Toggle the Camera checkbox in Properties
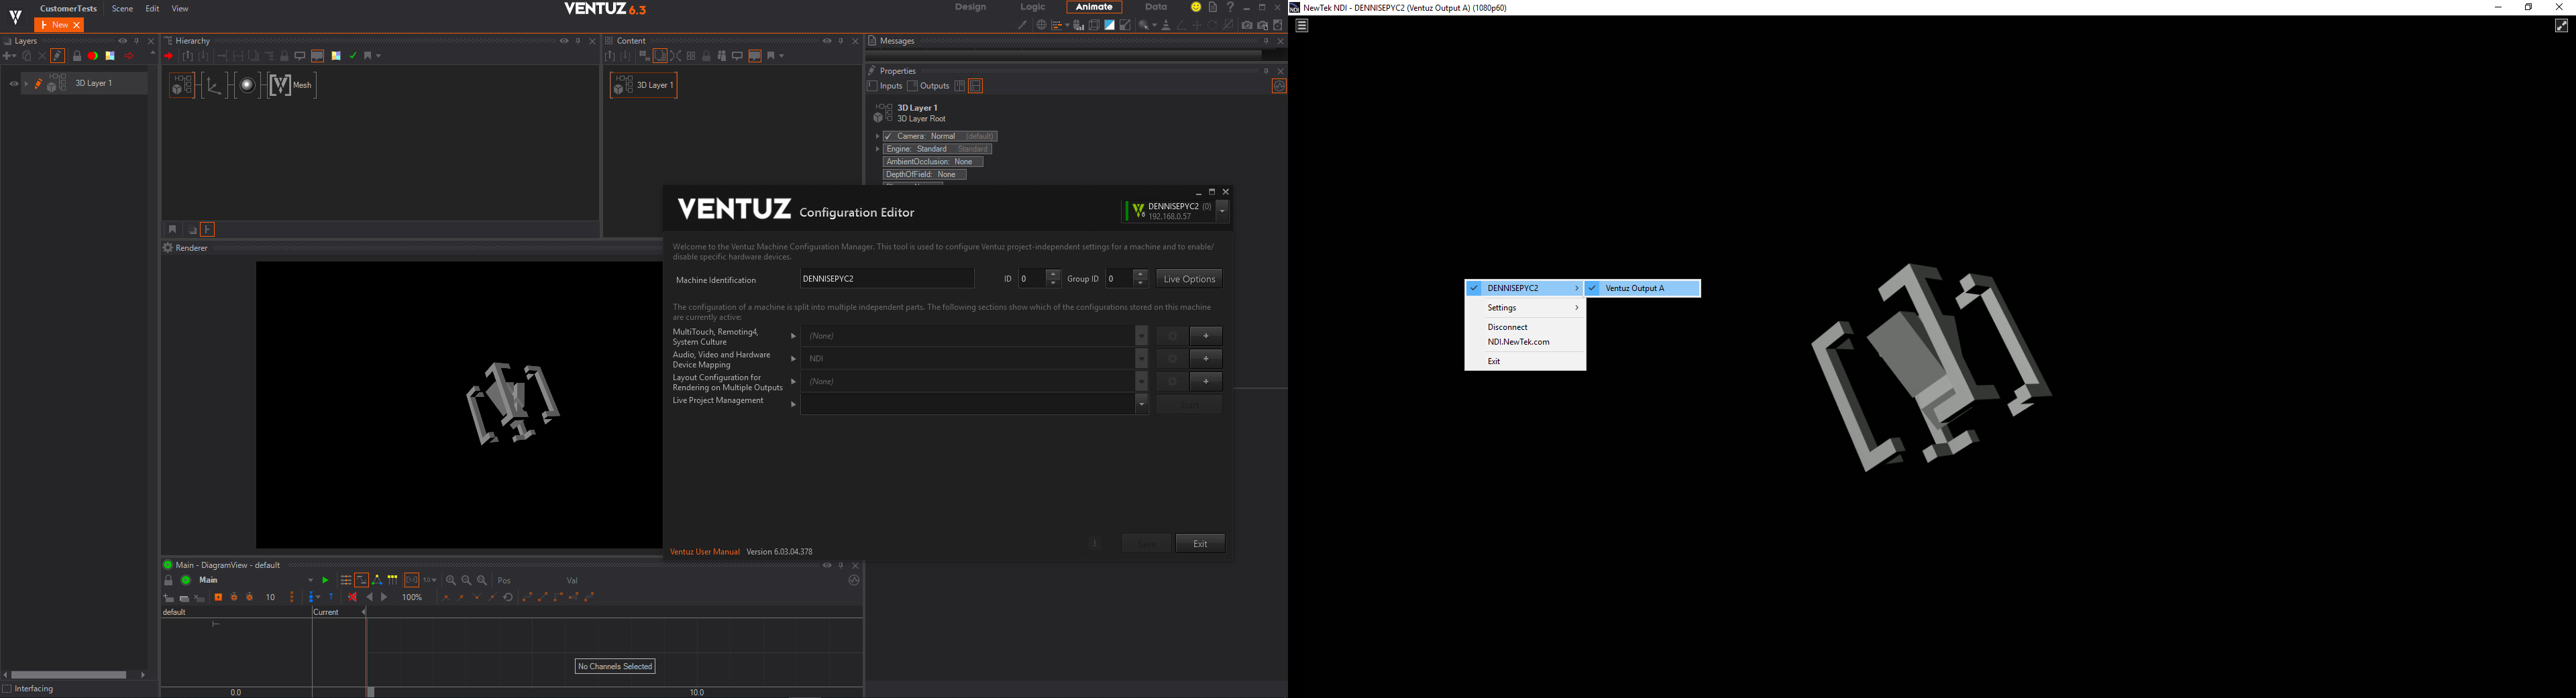This screenshot has height=698, width=2576. 888,136
